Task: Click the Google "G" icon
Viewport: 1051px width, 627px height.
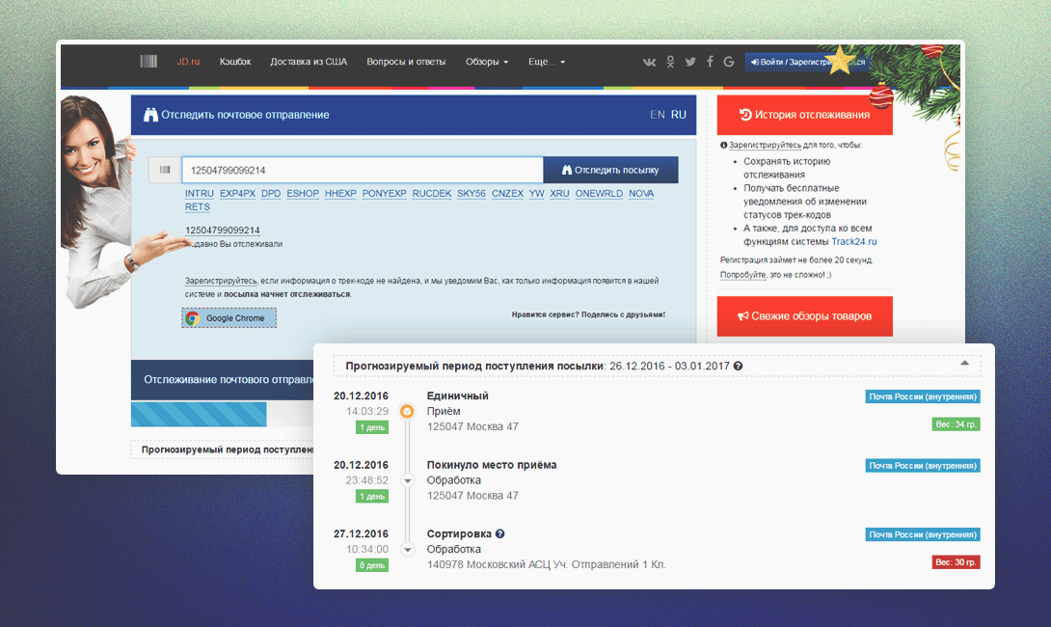Action: click(x=729, y=62)
